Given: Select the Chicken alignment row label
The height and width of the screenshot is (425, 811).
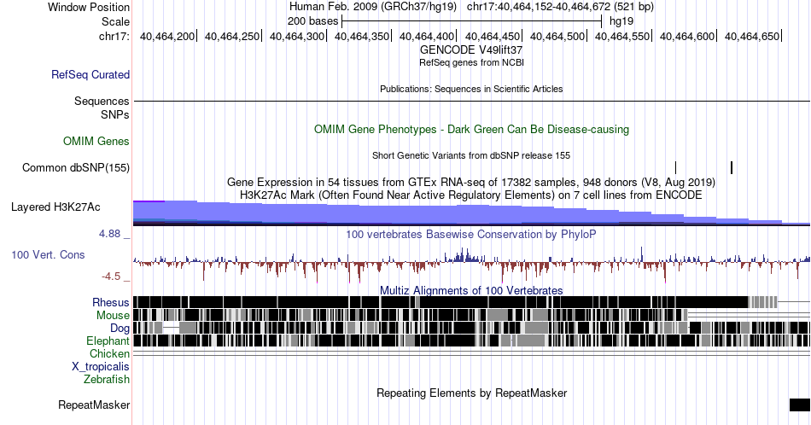Looking at the screenshot, I should point(109,353).
